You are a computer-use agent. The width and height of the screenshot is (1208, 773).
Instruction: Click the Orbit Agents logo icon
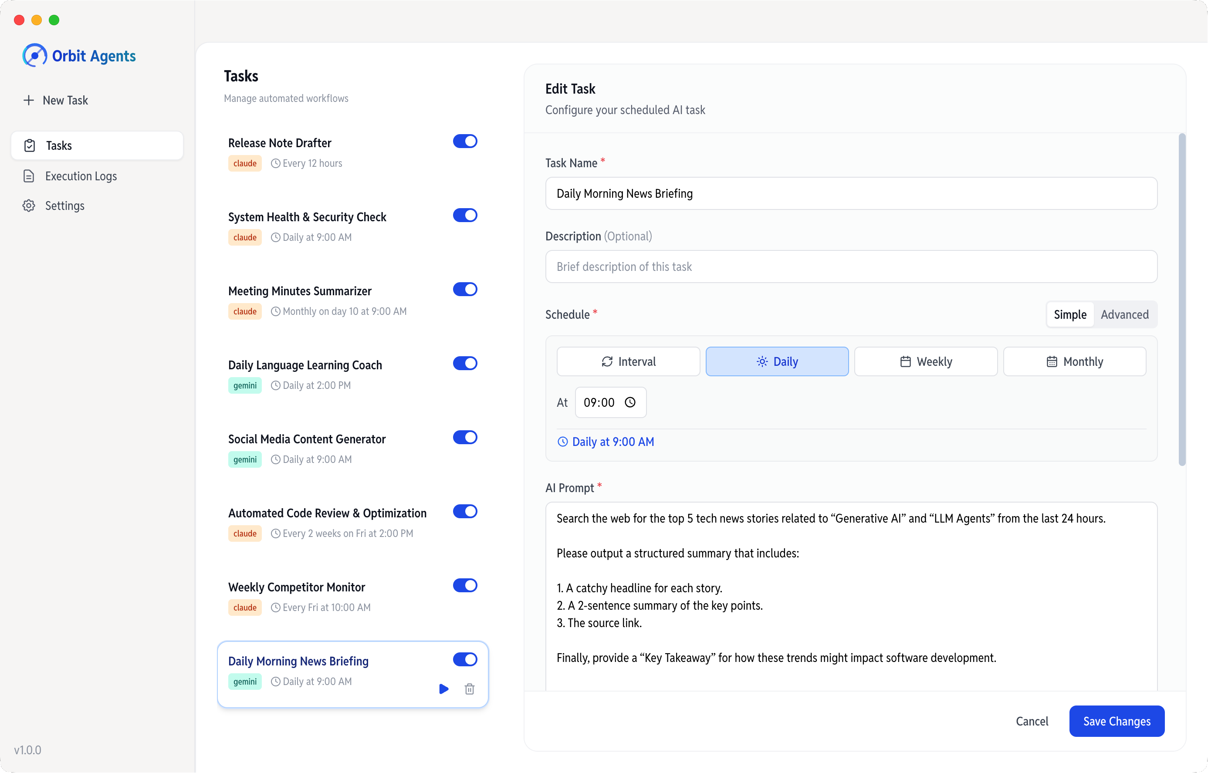pyautogui.click(x=34, y=56)
